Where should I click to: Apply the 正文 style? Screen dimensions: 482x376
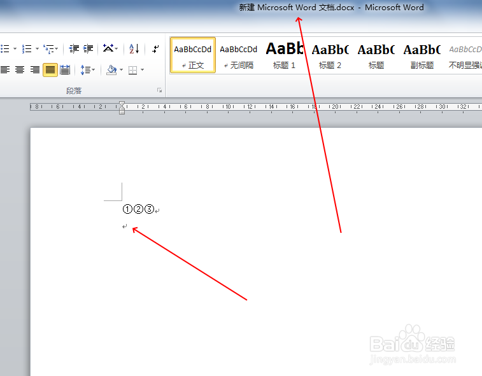point(193,55)
